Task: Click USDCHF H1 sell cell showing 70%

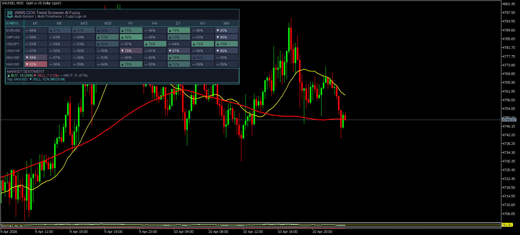Action: [x=131, y=51]
